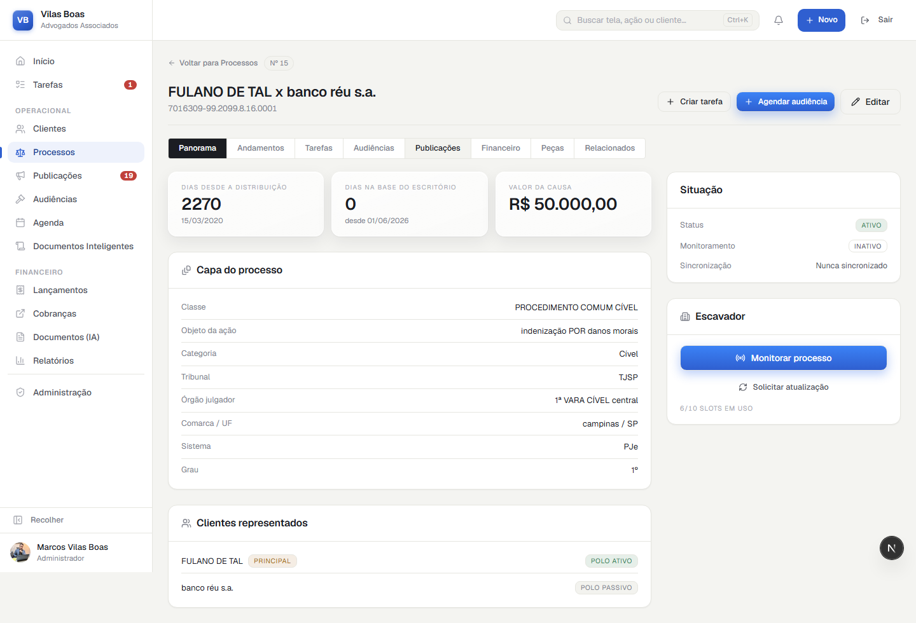The height and width of the screenshot is (623, 916).
Task: Open the notifications bell
Action: [x=778, y=20]
